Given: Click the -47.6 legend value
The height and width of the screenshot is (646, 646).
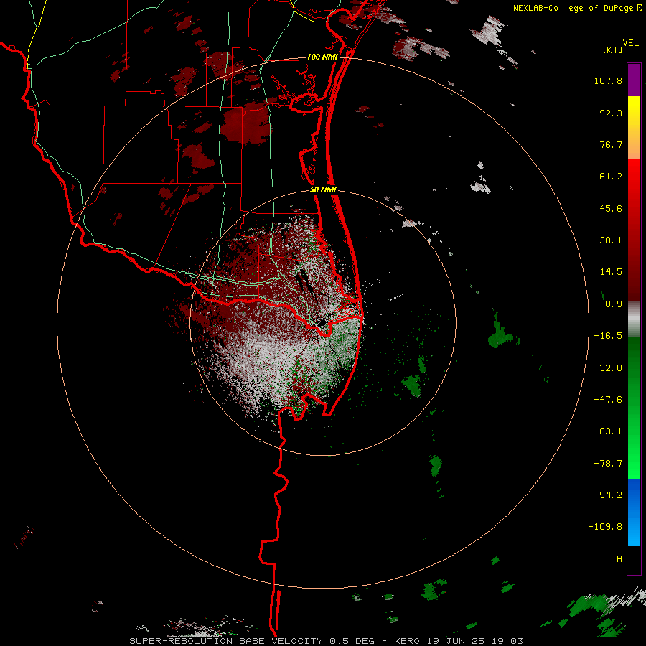Looking at the screenshot, I should pyautogui.click(x=608, y=400).
